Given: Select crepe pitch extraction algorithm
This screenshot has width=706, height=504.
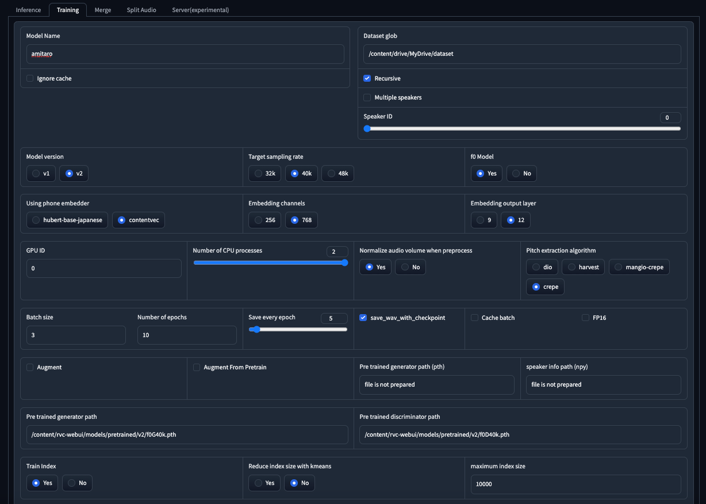Looking at the screenshot, I should (x=546, y=287).
